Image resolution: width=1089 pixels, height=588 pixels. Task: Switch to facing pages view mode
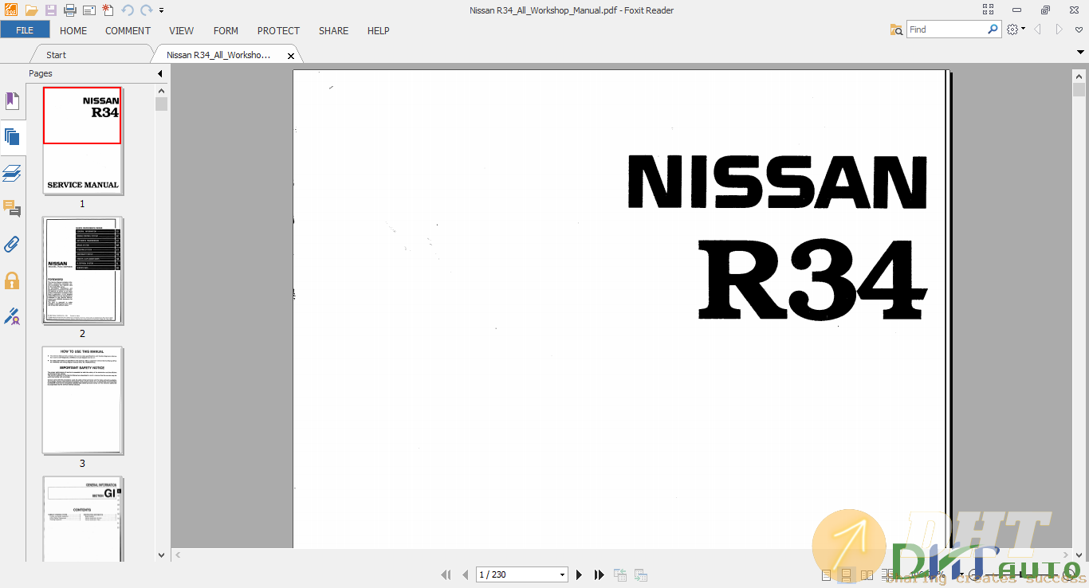pyautogui.click(x=867, y=574)
